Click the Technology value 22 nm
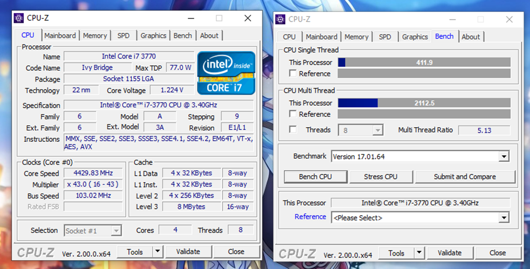This screenshot has width=530, height=269. pos(81,90)
